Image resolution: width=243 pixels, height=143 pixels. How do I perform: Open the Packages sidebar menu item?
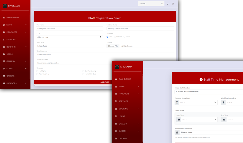(x=11, y=83)
